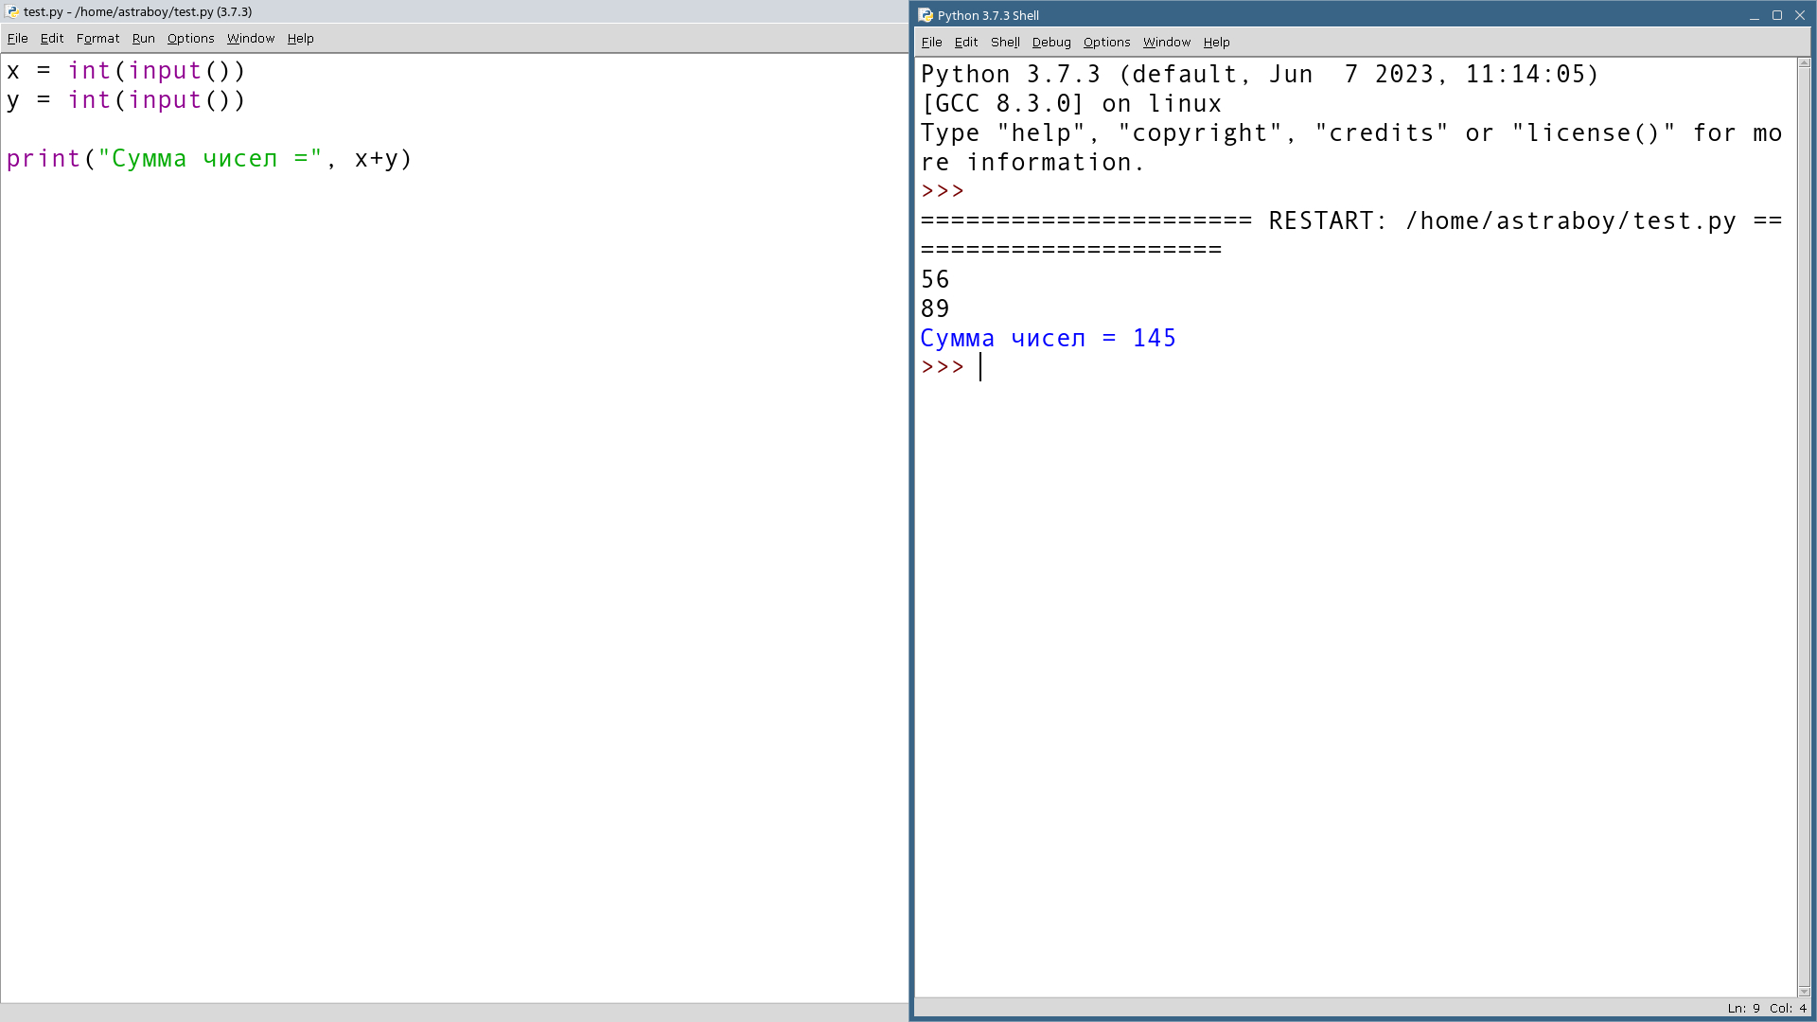Image resolution: width=1817 pixels, height=1022 pixels.
Task: Open Debug menu in Python Shell
Action: pyautogui.click(x=1051, y=43)
